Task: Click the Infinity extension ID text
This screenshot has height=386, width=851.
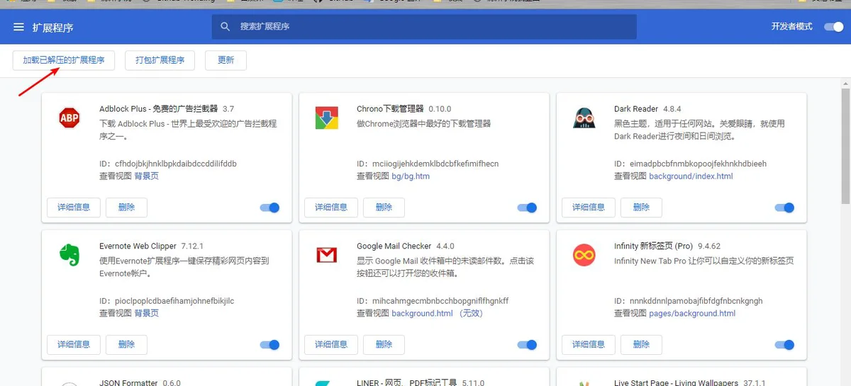Action: [x=689, y=301]
